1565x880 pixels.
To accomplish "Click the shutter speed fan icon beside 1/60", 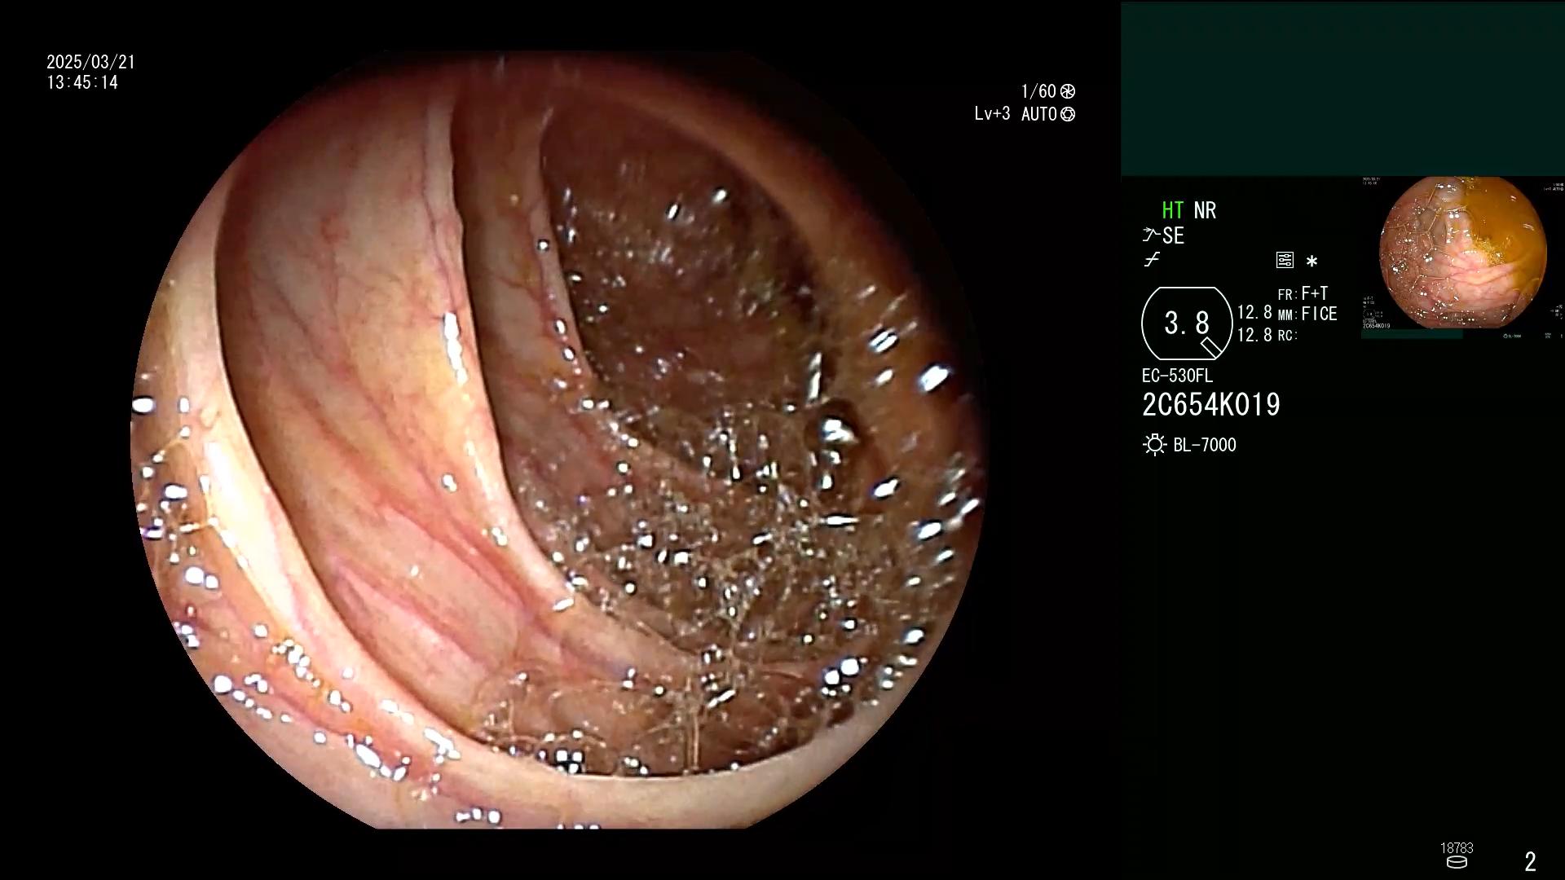I will (x=1068, y=91).
